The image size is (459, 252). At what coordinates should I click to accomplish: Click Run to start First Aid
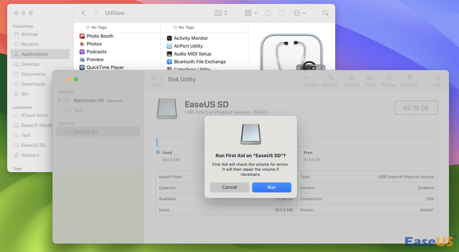click(x=272, y=187)
